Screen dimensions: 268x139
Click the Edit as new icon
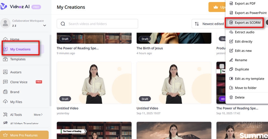point(231,51)
